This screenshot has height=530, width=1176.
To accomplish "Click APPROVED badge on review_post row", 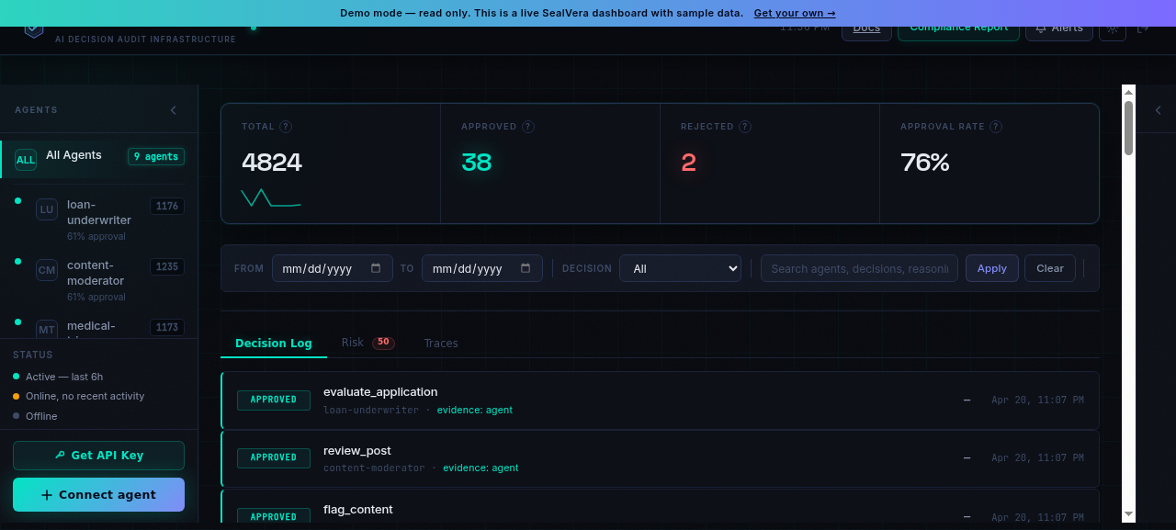I will 274,457.
